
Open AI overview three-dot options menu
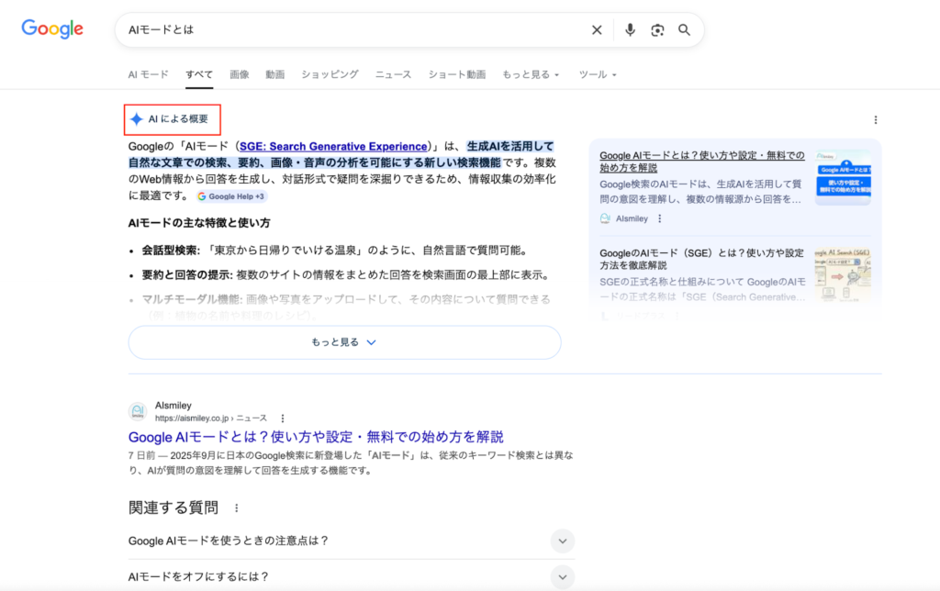(x=875, y=120)
